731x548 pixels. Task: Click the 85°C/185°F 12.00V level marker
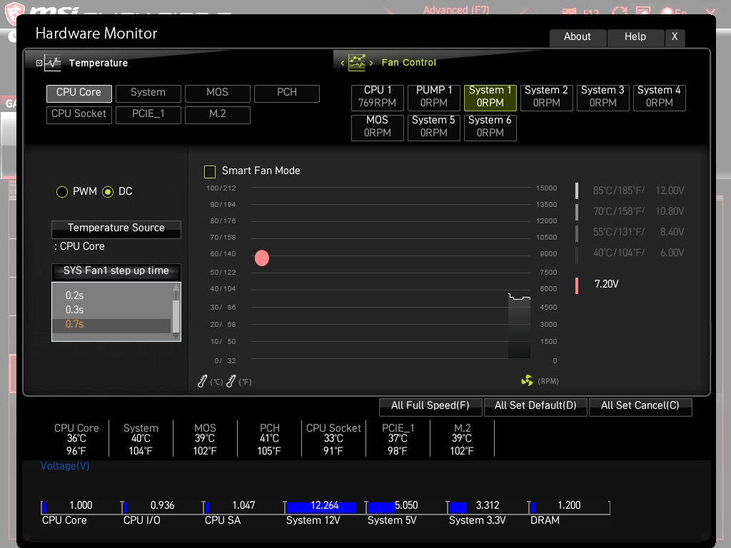[577, 191]
